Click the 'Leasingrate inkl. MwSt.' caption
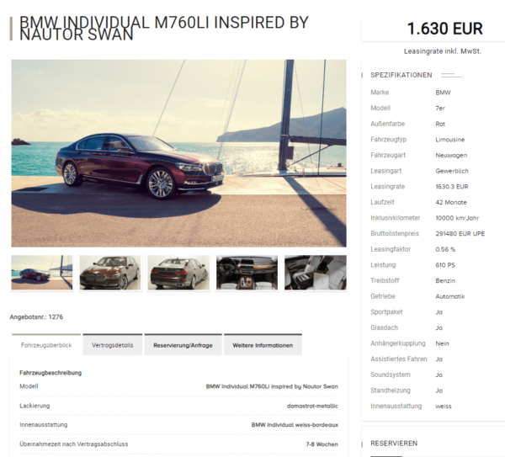The image size is (505, 457). pos(443,51)
